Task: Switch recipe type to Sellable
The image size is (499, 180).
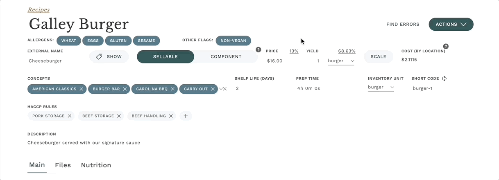Action: click(x=166, y=57)
